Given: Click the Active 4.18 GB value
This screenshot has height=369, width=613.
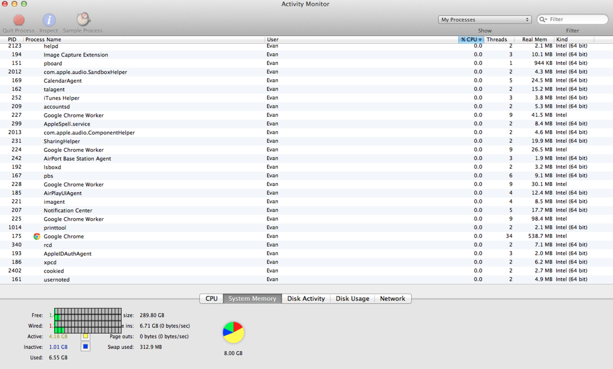Looking at the screenshot, I should (58, 336).
